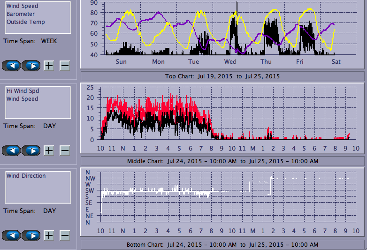The image size is (367, 250).
Task: Click the top chart's back arrow button
Action: point(12,66)
